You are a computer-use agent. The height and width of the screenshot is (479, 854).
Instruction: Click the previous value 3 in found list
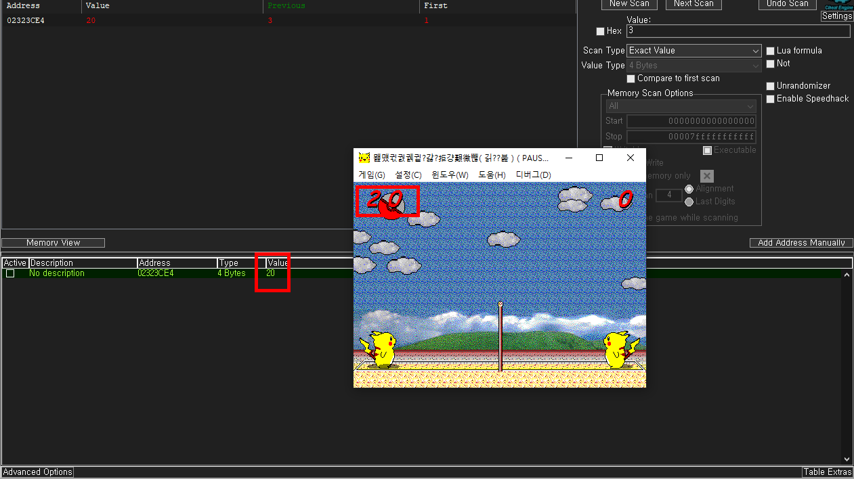270,21
